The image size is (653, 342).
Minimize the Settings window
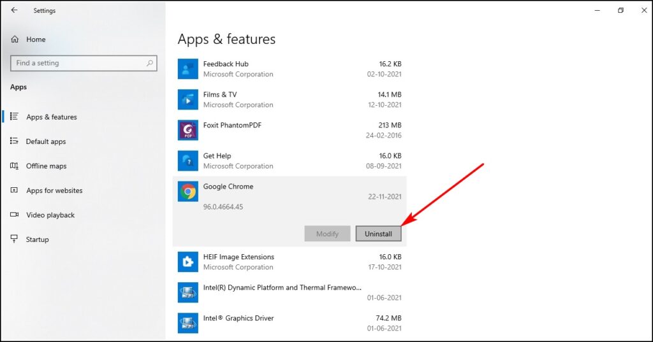coord(597,10)
